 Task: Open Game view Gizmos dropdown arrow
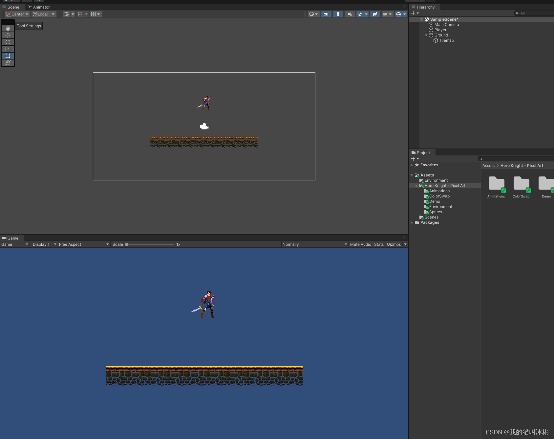405,244
